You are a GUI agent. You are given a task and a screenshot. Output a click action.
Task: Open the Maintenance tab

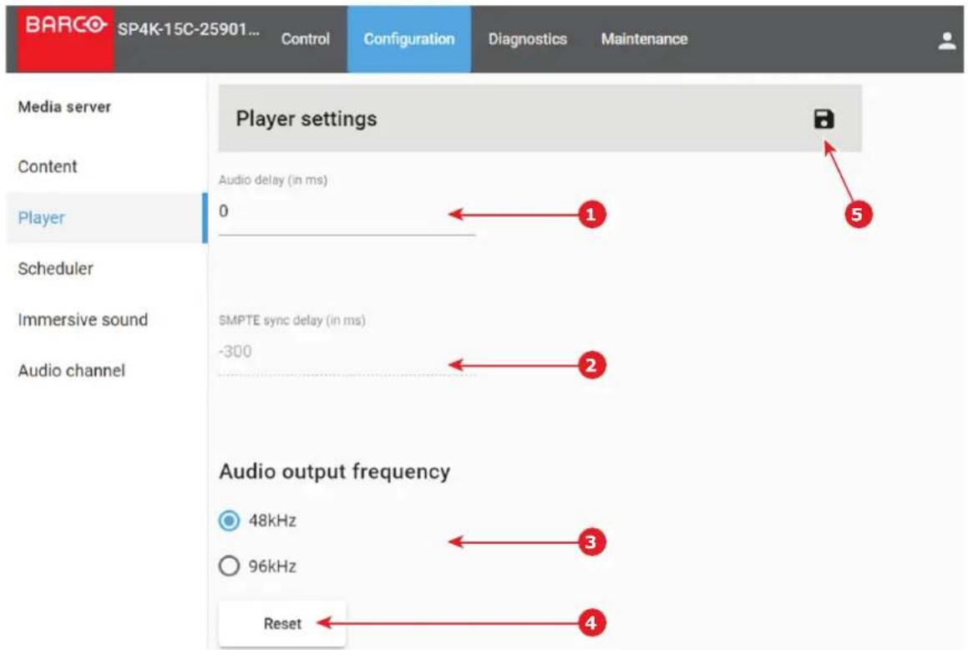tap(644, 39)
